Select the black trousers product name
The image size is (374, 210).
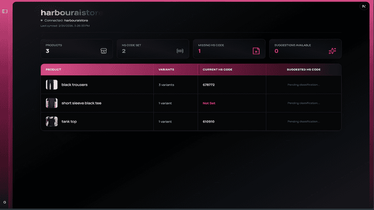[x=75, y=85]
